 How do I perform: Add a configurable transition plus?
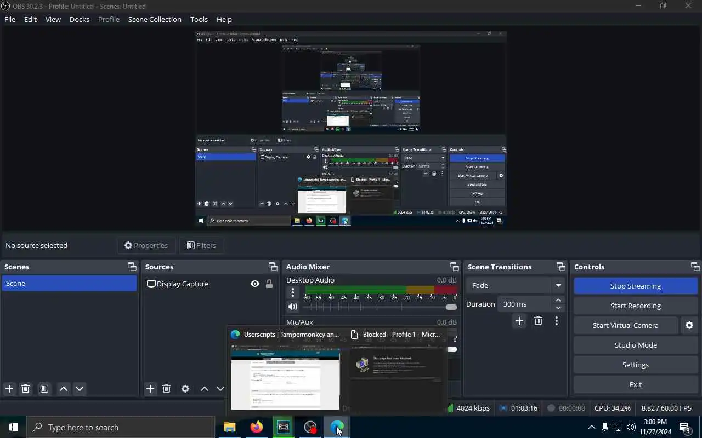click(x=519, y=321)
